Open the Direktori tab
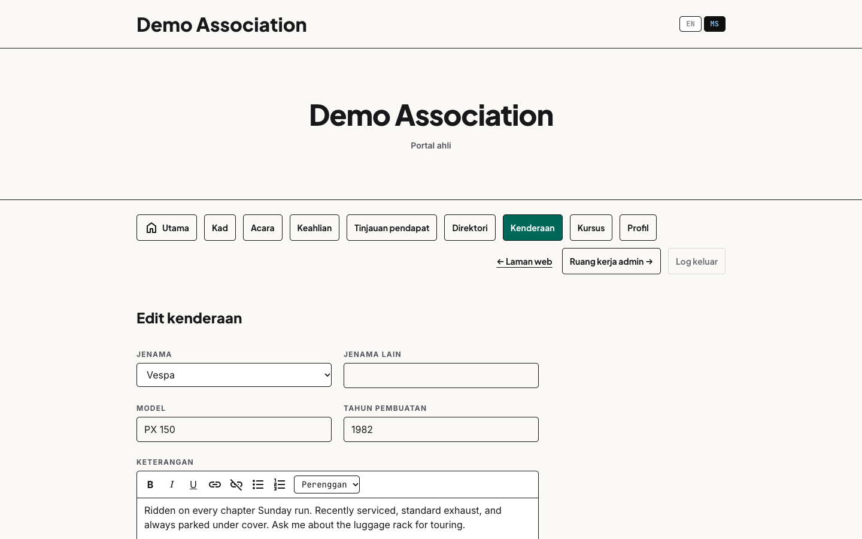The height and width of the screenshot is (539, 862). click(x=470, y=228)
